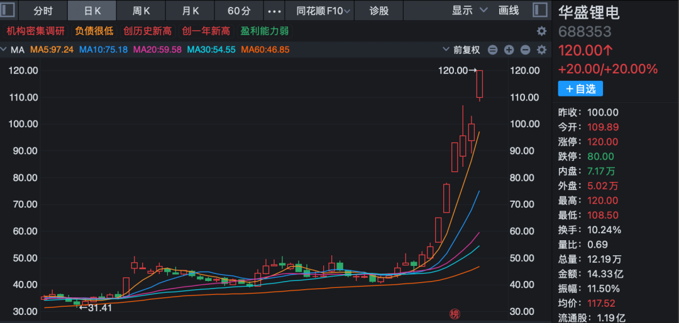The image size is (679, 323).
Task: Click the 金额 14.33亿 row
Action: [590, 274]
